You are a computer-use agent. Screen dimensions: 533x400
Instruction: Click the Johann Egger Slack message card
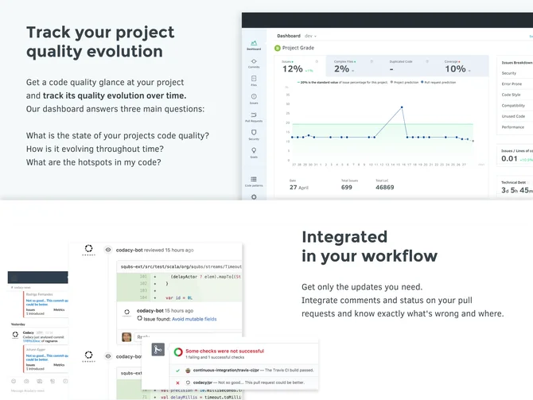[x=46, y=359]
